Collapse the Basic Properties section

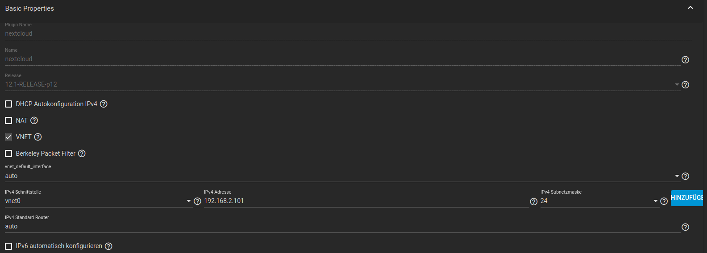coord(690,8)
